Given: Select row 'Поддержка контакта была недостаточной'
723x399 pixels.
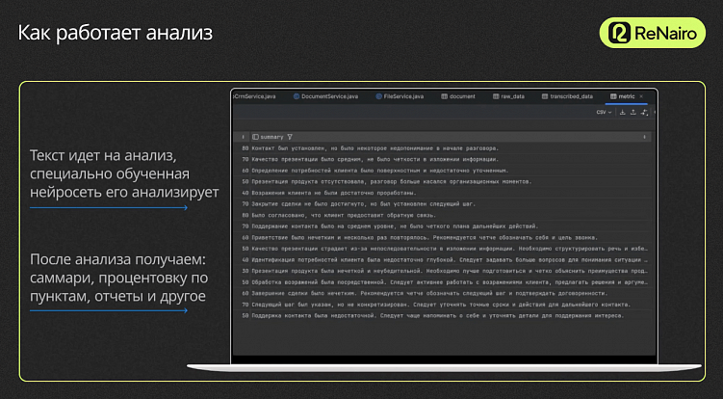Looking at the screenshot, I should point(442,315).
